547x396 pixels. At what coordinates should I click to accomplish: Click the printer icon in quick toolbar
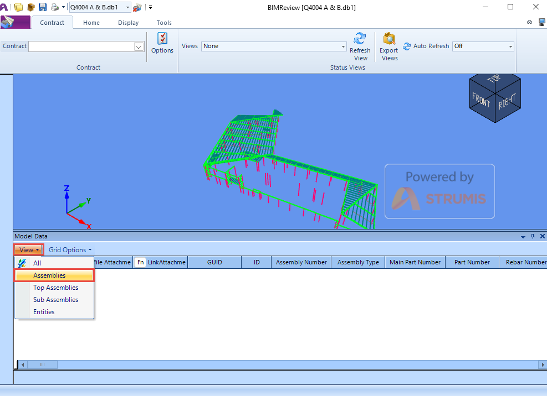pyautogui.click(x=55, y=7)
